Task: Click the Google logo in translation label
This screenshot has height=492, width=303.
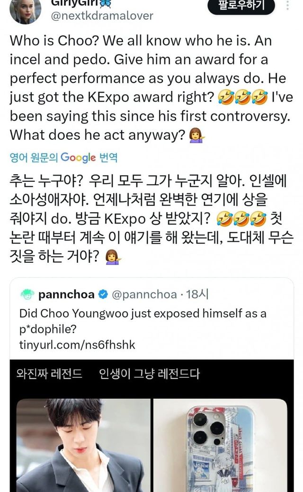Action: (78, 158)
